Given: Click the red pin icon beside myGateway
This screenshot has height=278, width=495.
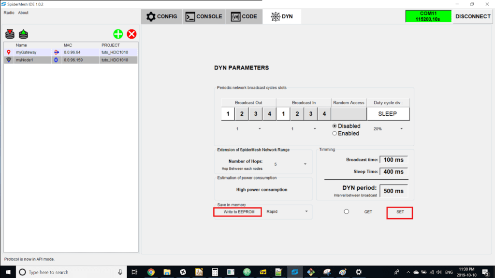Looking at the screenshot, I should tap(9, 52).
